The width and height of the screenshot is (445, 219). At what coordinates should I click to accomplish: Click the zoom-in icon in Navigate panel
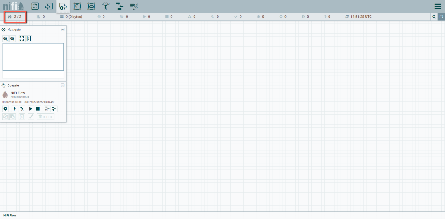tap(6, 39)
